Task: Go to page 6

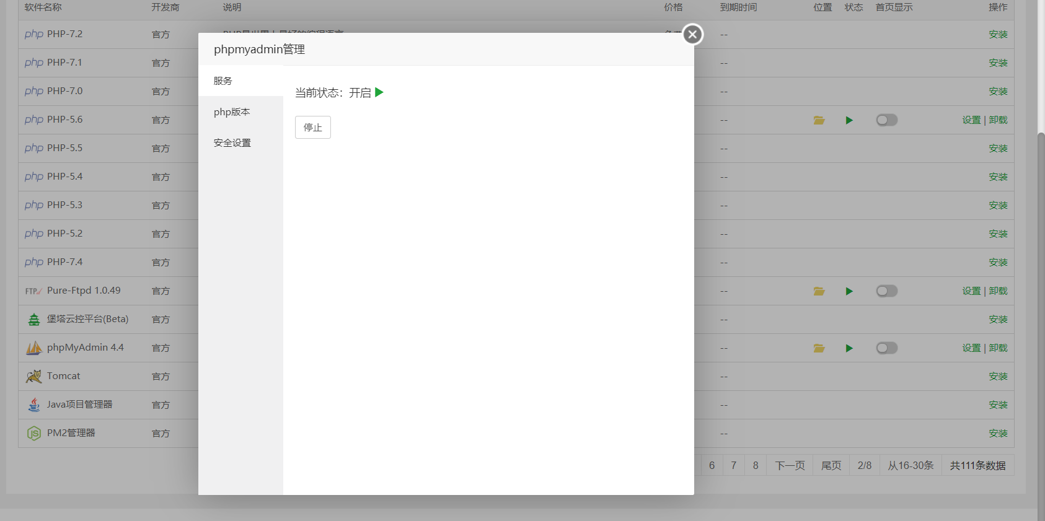Action: click(712, 465)
